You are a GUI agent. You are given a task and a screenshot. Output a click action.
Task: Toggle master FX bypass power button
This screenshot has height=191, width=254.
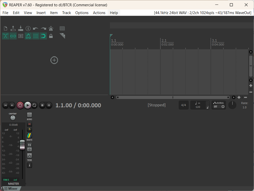point(29,149)
